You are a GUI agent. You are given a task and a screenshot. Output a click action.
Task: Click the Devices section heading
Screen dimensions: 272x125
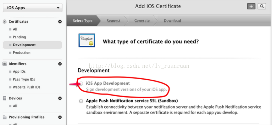15,98
